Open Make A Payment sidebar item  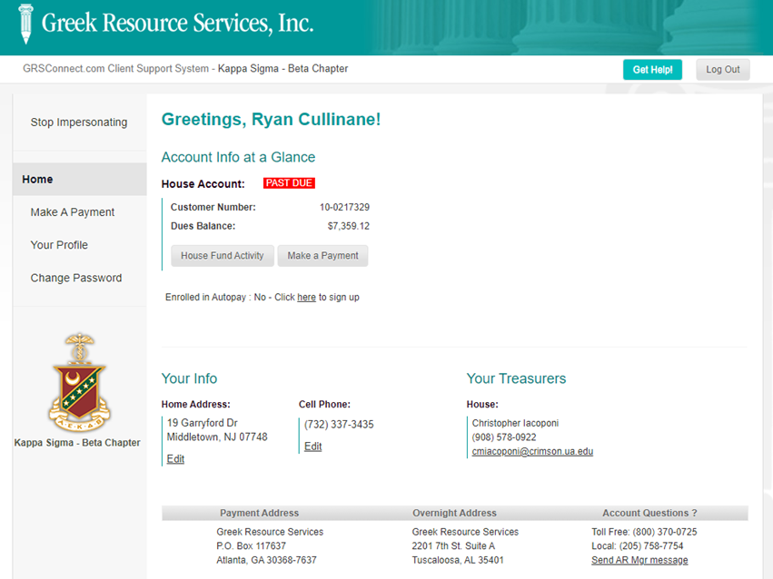click(x=73, y=212)
